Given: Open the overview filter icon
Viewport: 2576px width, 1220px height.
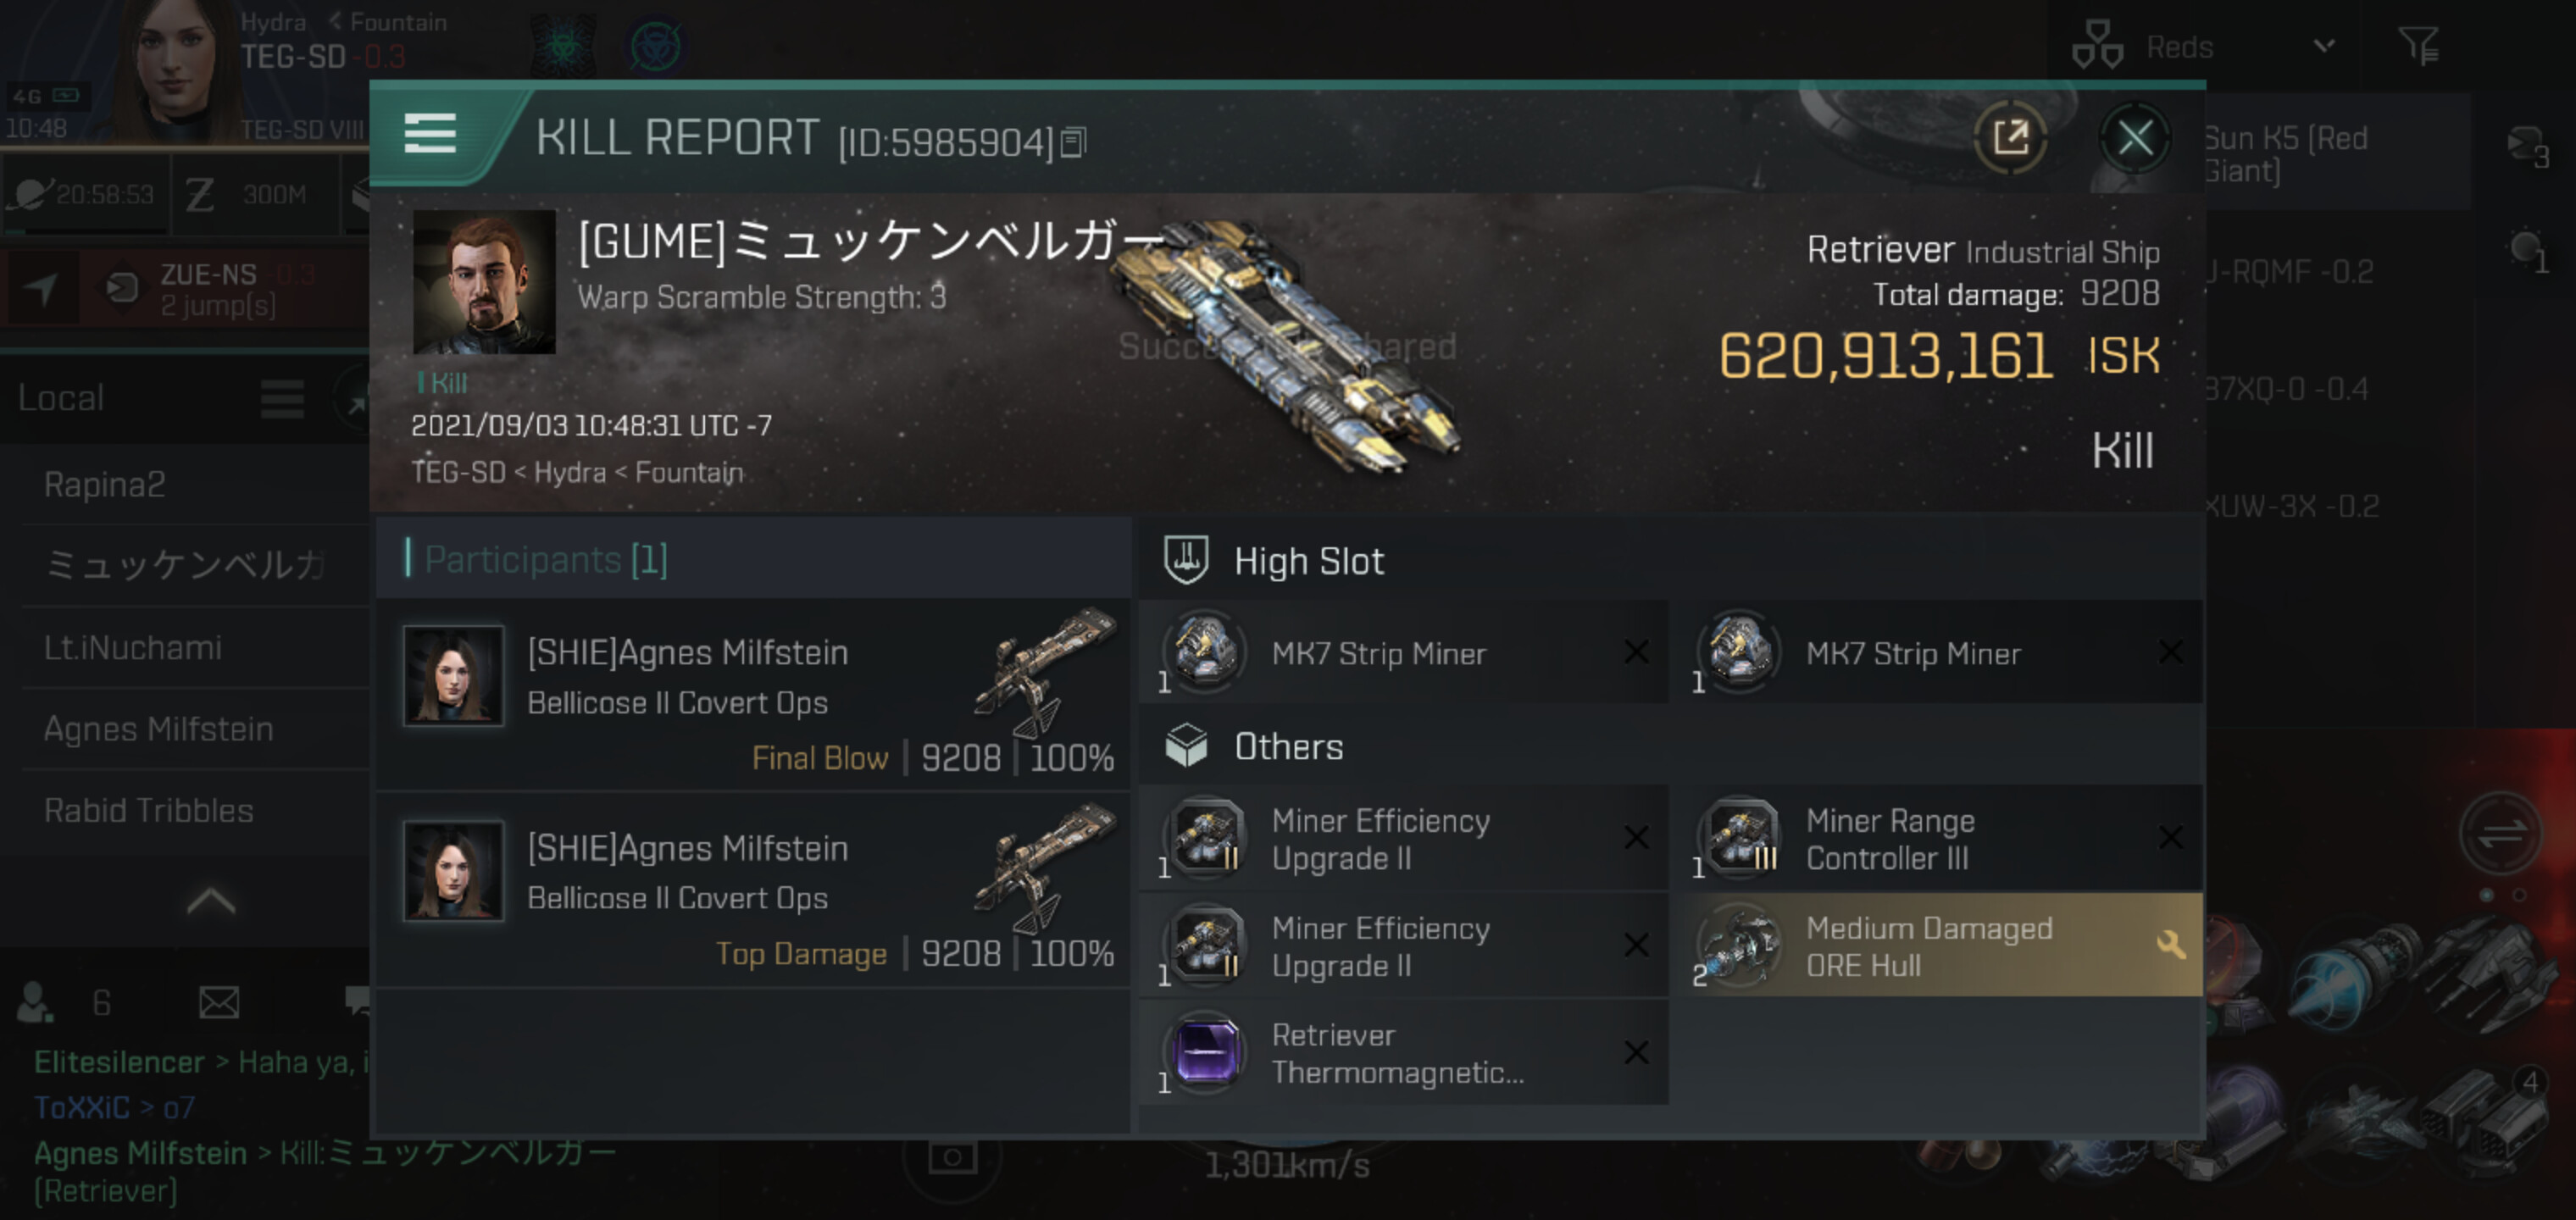Looking at the screenshot, I should pyautogui.click(x=2418, y=46).
